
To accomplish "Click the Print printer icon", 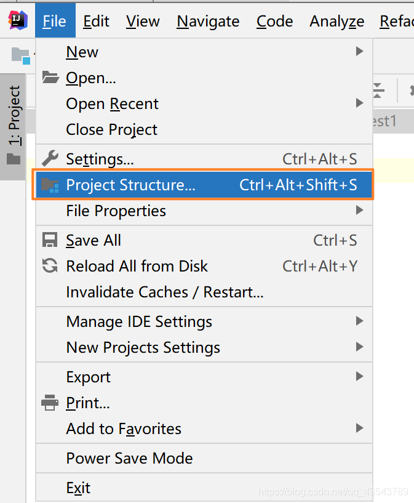I will 50,403.
